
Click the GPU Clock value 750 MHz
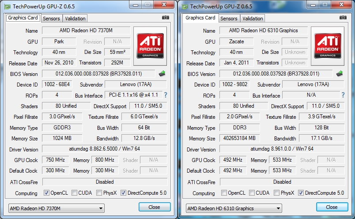pyautogui.click(x=56, y=160)
